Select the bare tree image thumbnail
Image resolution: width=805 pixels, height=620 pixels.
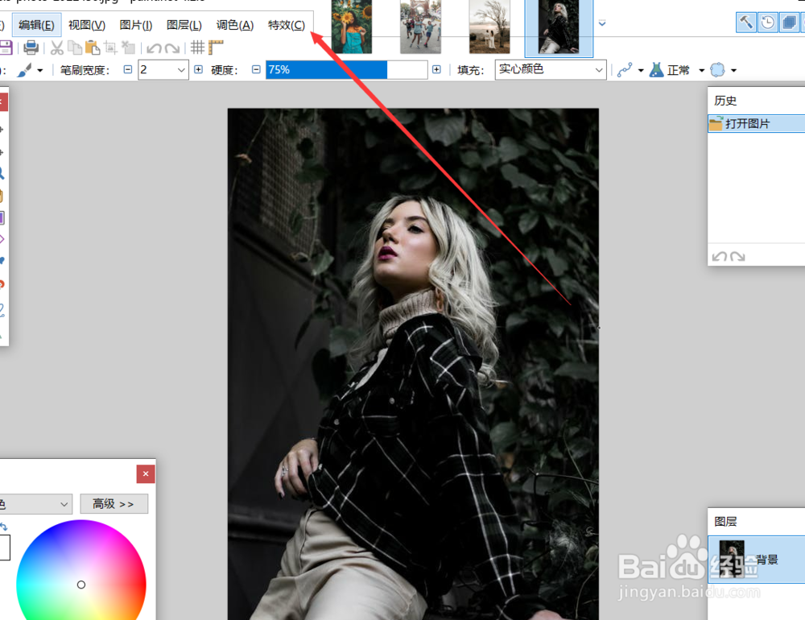click(489, 27)
